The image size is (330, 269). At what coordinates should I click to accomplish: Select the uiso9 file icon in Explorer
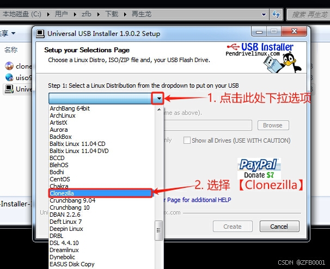coord(9,77)
